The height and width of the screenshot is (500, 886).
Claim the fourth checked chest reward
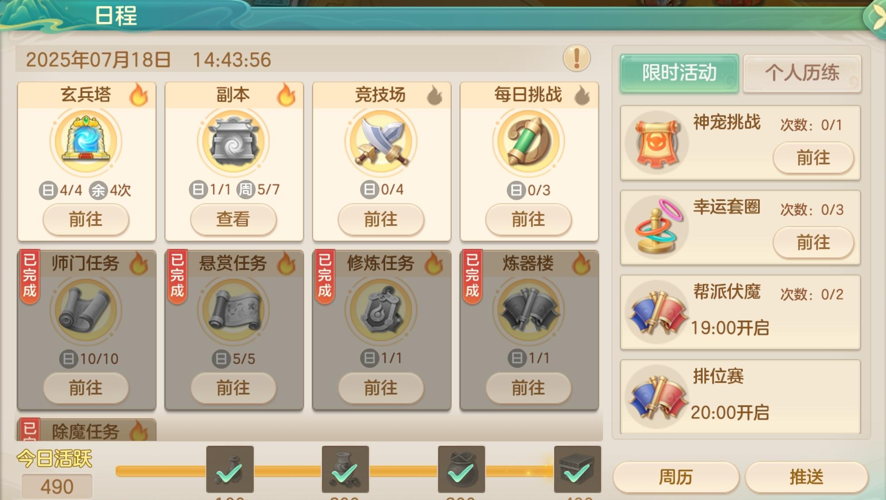point(577,469)
